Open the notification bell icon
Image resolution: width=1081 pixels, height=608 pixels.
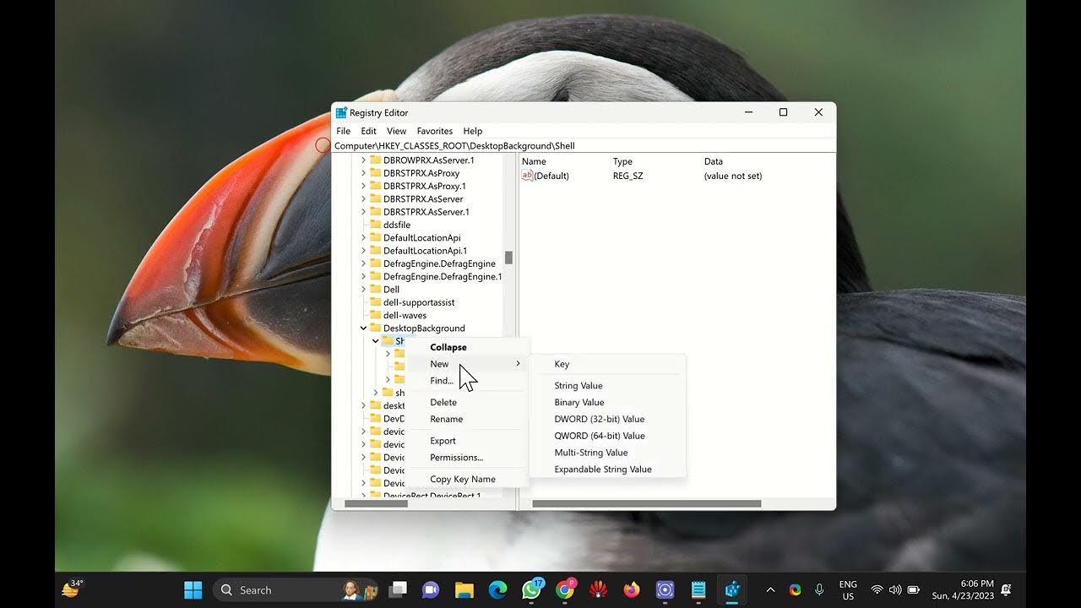[1006, 589]
